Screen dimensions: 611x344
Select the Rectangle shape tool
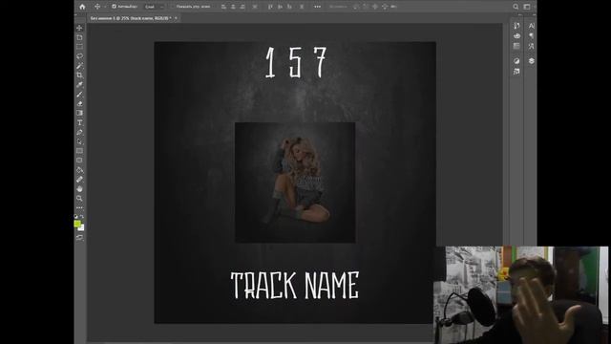click(79, 151)
